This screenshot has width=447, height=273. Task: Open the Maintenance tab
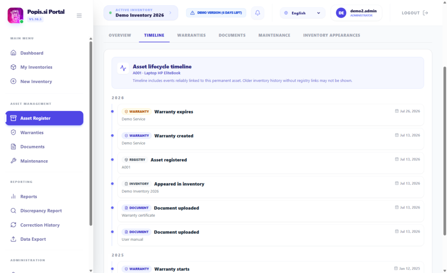(274, 35)
